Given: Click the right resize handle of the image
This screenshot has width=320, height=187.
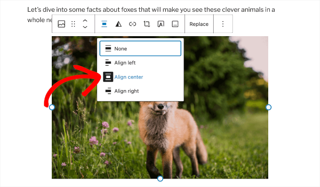Looking at the screenshot, I should (x=269, y=107).
